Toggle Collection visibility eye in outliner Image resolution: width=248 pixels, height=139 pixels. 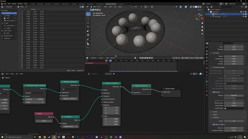243,12
